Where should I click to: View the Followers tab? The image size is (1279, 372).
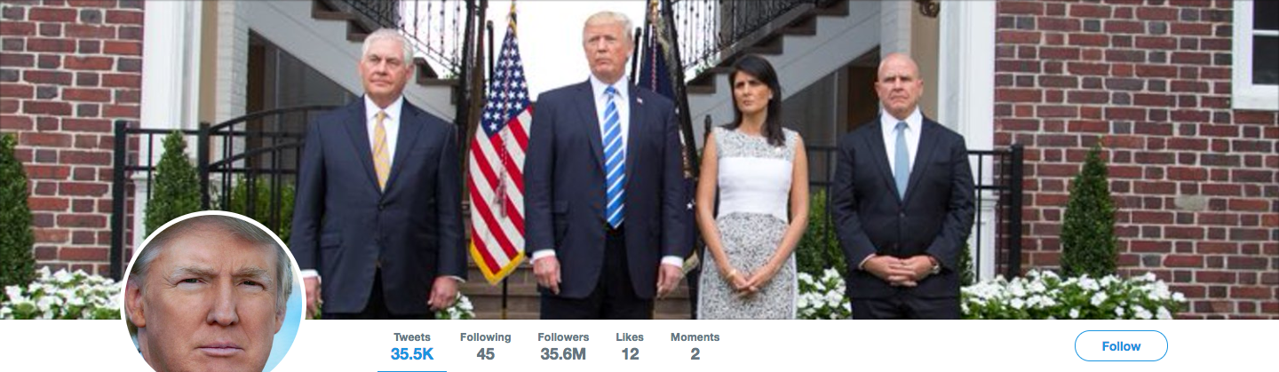(563, 346)
